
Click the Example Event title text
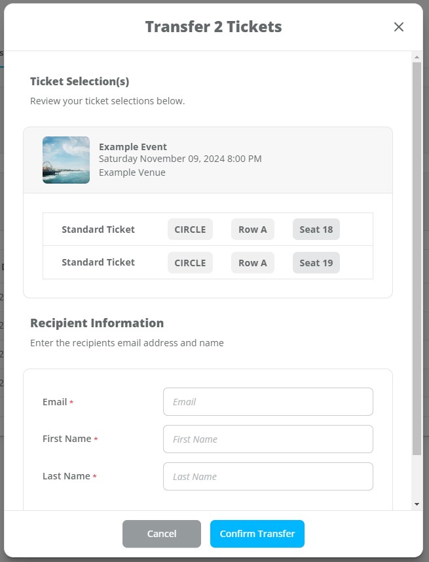[133, 147]
